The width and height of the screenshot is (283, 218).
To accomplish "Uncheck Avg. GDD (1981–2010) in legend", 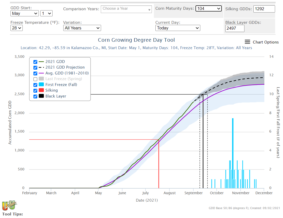I will [35, 73].
